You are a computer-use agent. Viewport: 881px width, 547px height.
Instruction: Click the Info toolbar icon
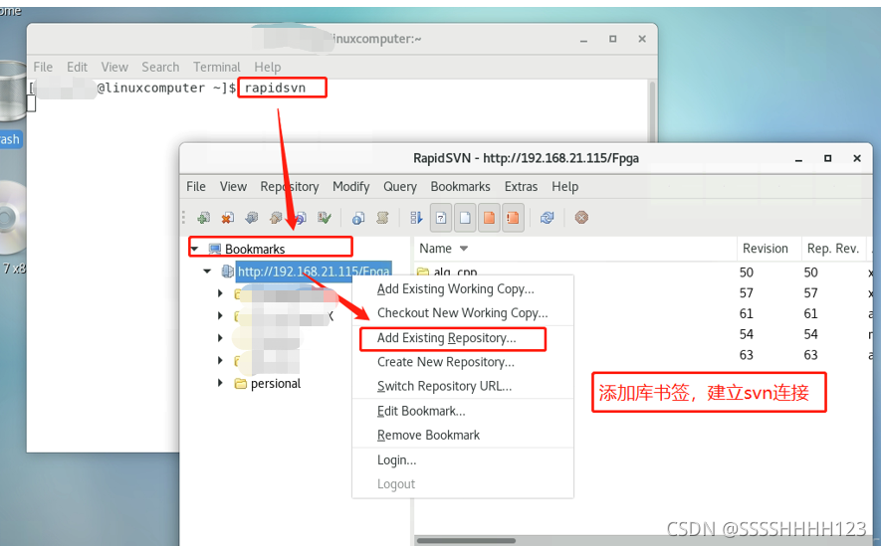coord(358,218)
